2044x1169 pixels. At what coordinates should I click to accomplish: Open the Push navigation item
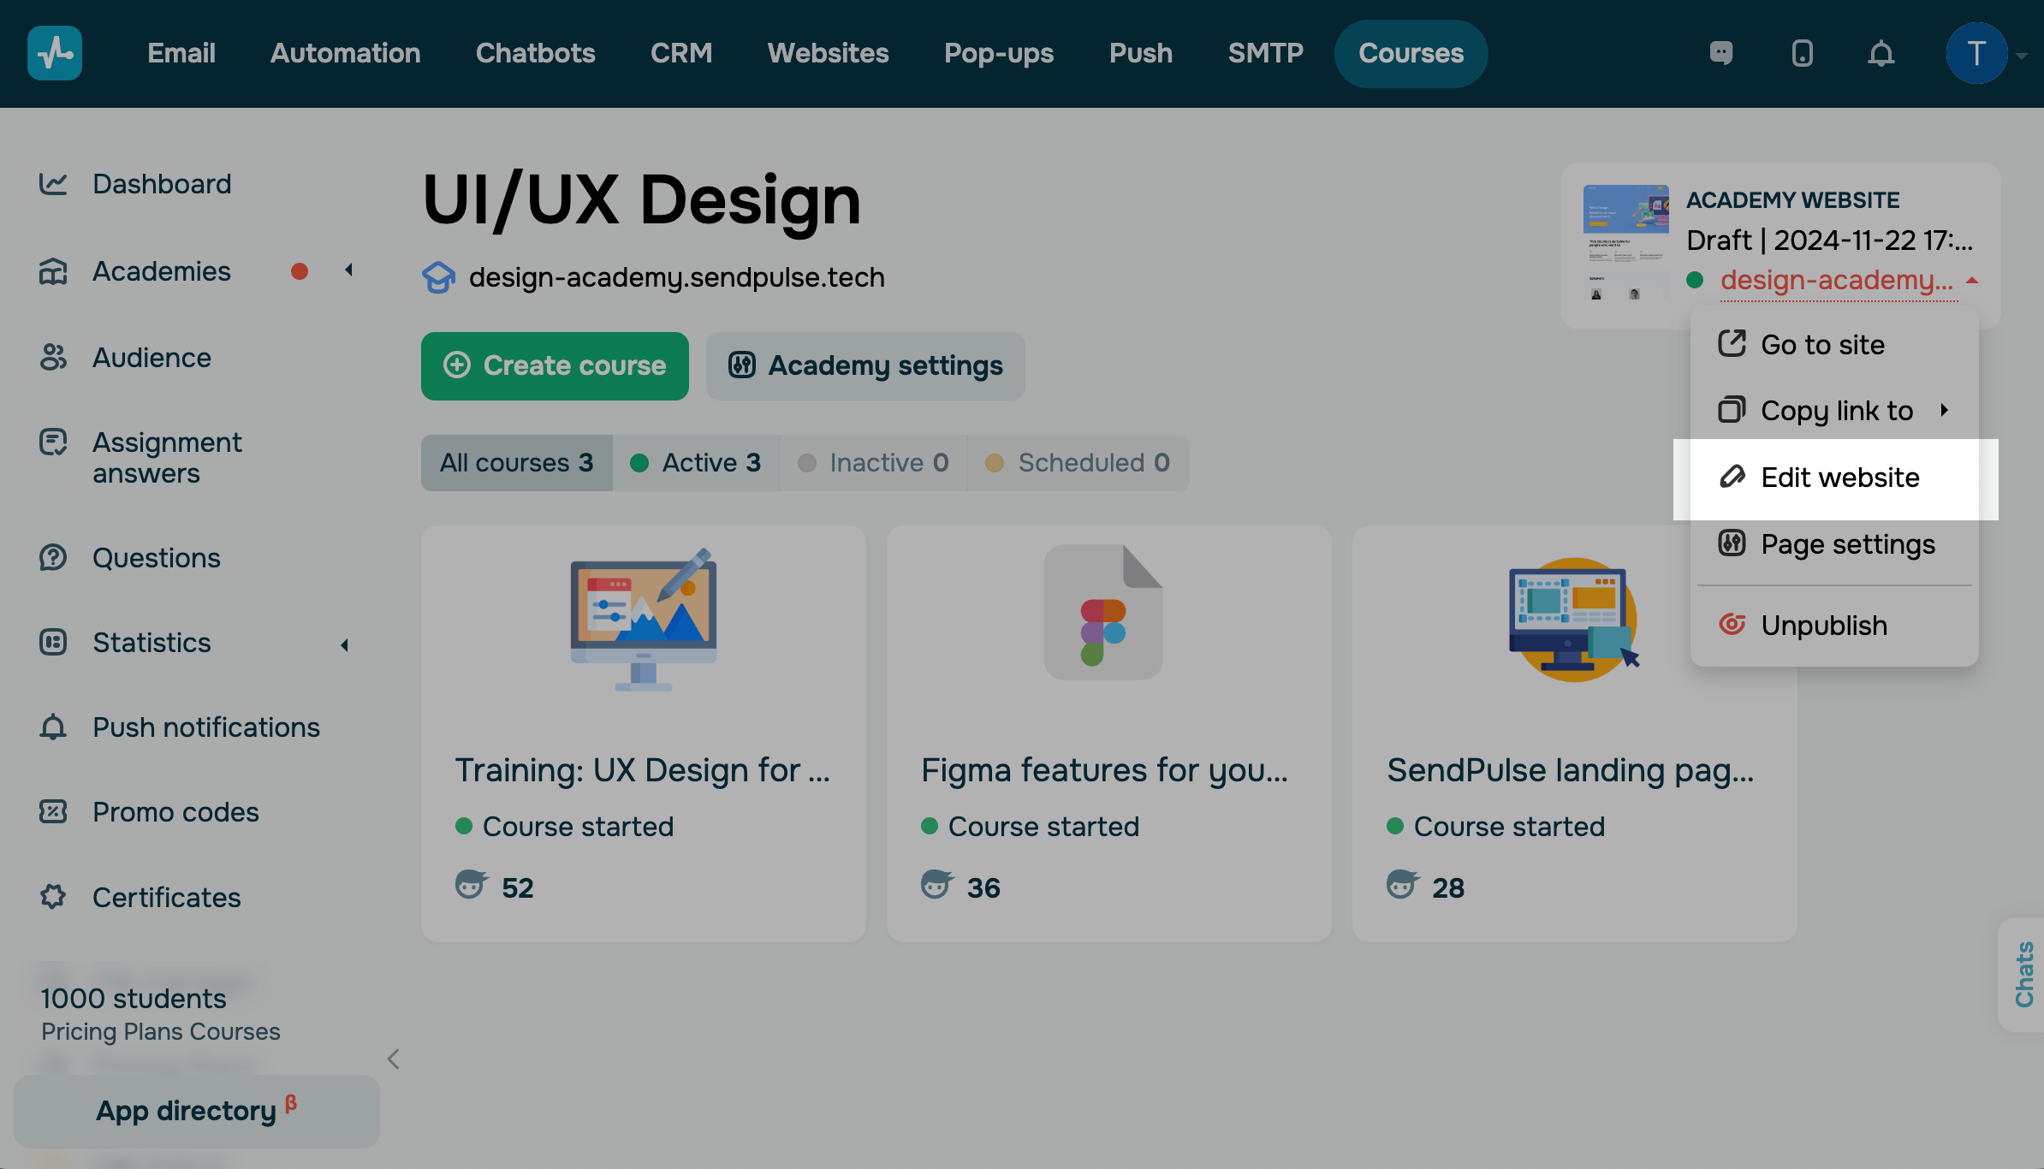(x=1141, y=53)
